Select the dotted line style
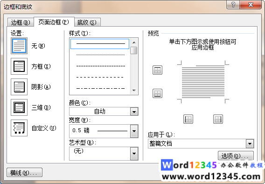This screenshot has height=184, width=265. click(x=100, y=55)
